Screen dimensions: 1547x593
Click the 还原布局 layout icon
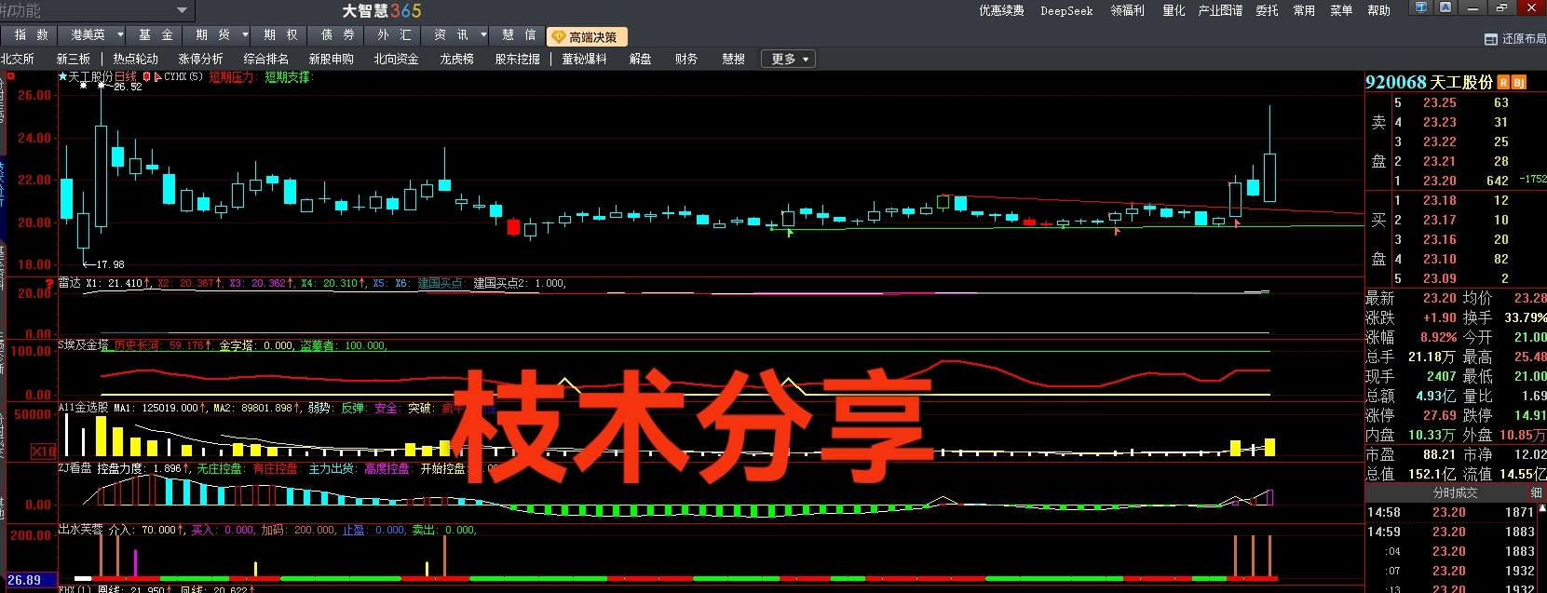tap(1490, 39)
